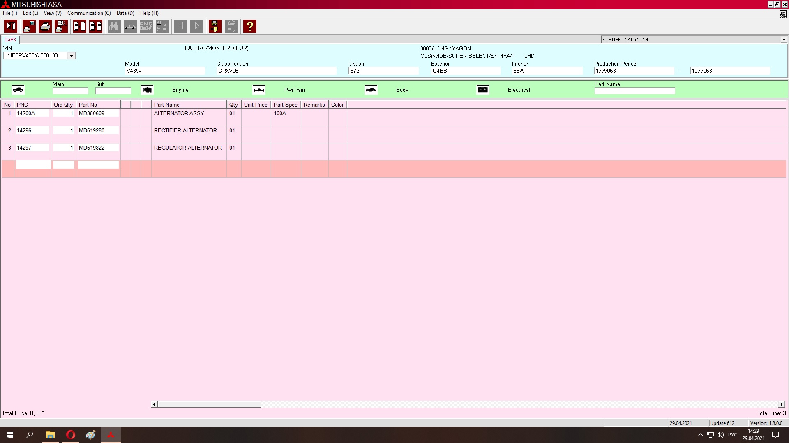Open the Communication (C) menu
This screenshot has height=443, width=789.
click(89, 13)
